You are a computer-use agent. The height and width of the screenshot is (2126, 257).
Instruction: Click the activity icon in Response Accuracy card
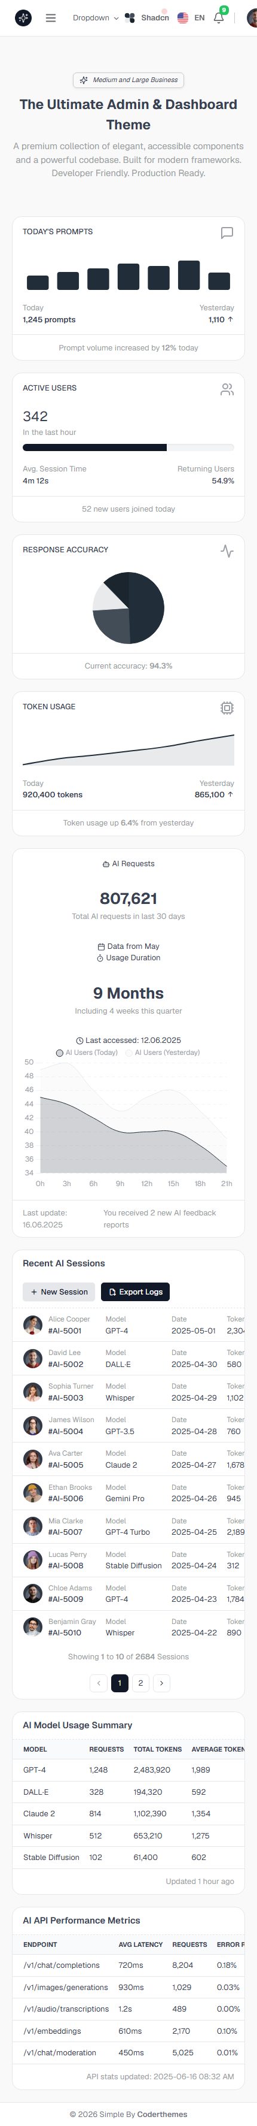(227, 551)
